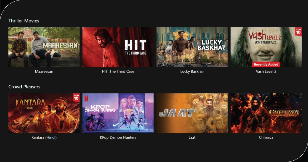Click the Maareesan title text
The image size is (308, 162).
(x=44, y=72)
